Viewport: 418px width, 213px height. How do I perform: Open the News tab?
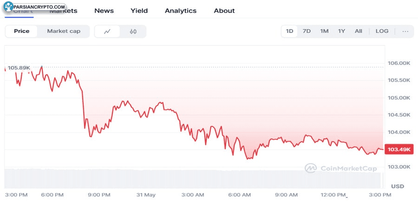tap(104, 11)
